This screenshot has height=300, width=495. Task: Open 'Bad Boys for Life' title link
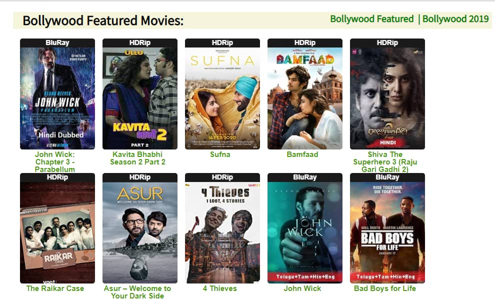click(385, 288)
